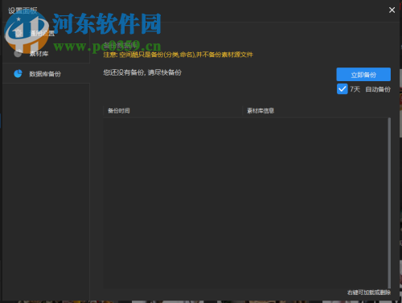
Task: Click the 7天 interval label
Action: (355, 89)
